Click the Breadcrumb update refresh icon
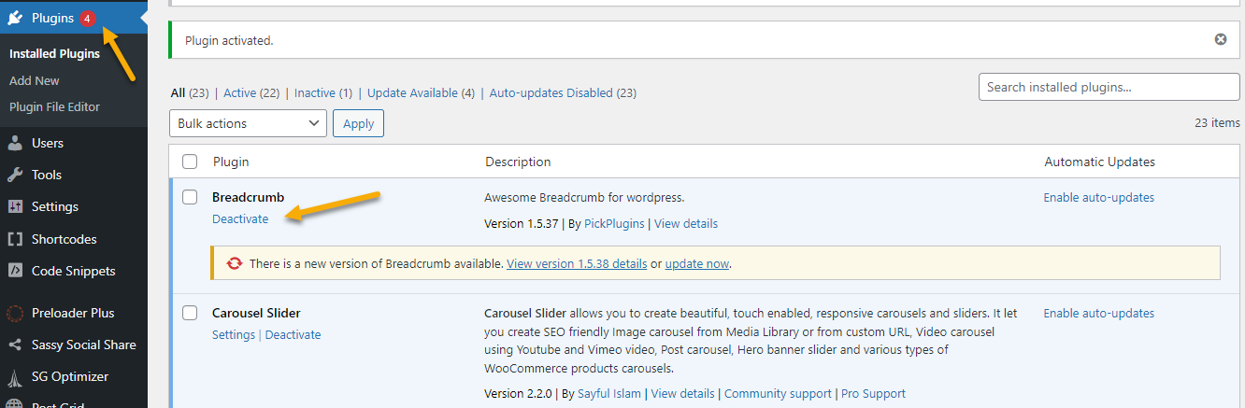 tap(235, 264)
